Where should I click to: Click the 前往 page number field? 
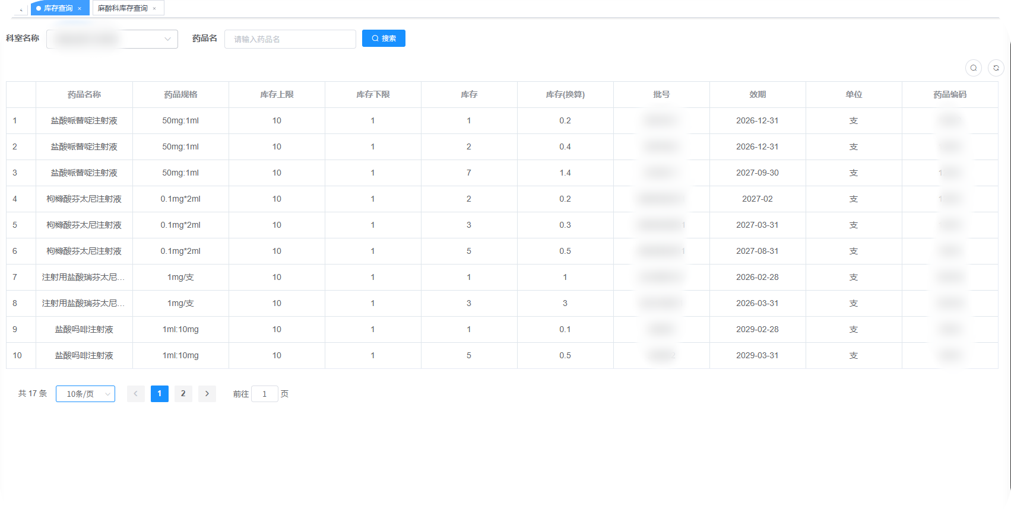click(x=265, y=394)
